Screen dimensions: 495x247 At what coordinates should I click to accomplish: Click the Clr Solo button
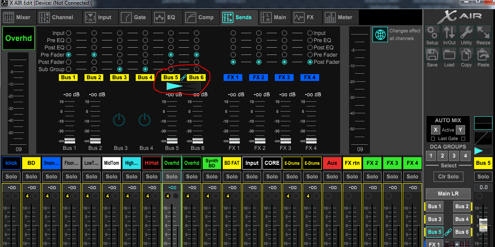click(x=448, y=177)
